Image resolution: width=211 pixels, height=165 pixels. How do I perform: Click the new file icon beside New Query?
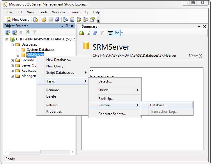click(36, 20)
